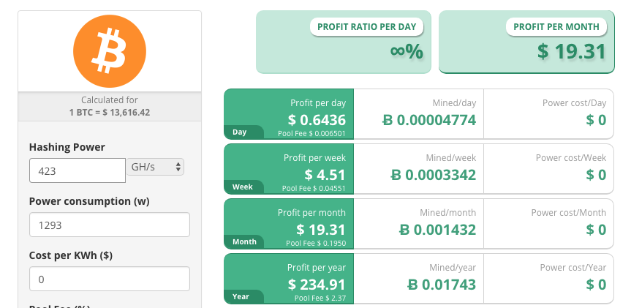Click the Power cost/Year value

596,285
